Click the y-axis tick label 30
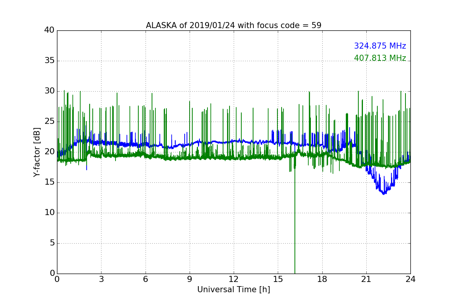The height and width of the screenshot is (304, 456). click(49, 91)
